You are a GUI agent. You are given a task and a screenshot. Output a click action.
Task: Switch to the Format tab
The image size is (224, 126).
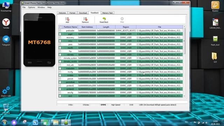(x=72, y=13)
